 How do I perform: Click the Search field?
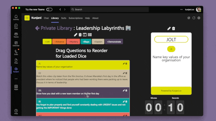pos(109,9)
